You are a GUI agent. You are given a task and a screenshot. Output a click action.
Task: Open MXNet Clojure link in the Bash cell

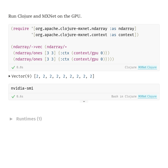148,96
